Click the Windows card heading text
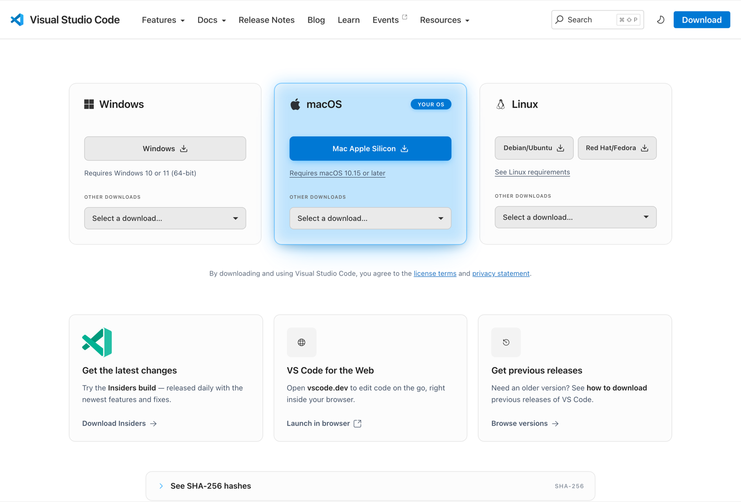The width and height of the screenshot is (741, 502). click(x=122, y=104)
